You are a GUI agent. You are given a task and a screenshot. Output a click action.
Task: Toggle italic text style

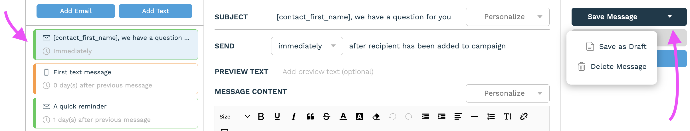(x=294, y=116)
